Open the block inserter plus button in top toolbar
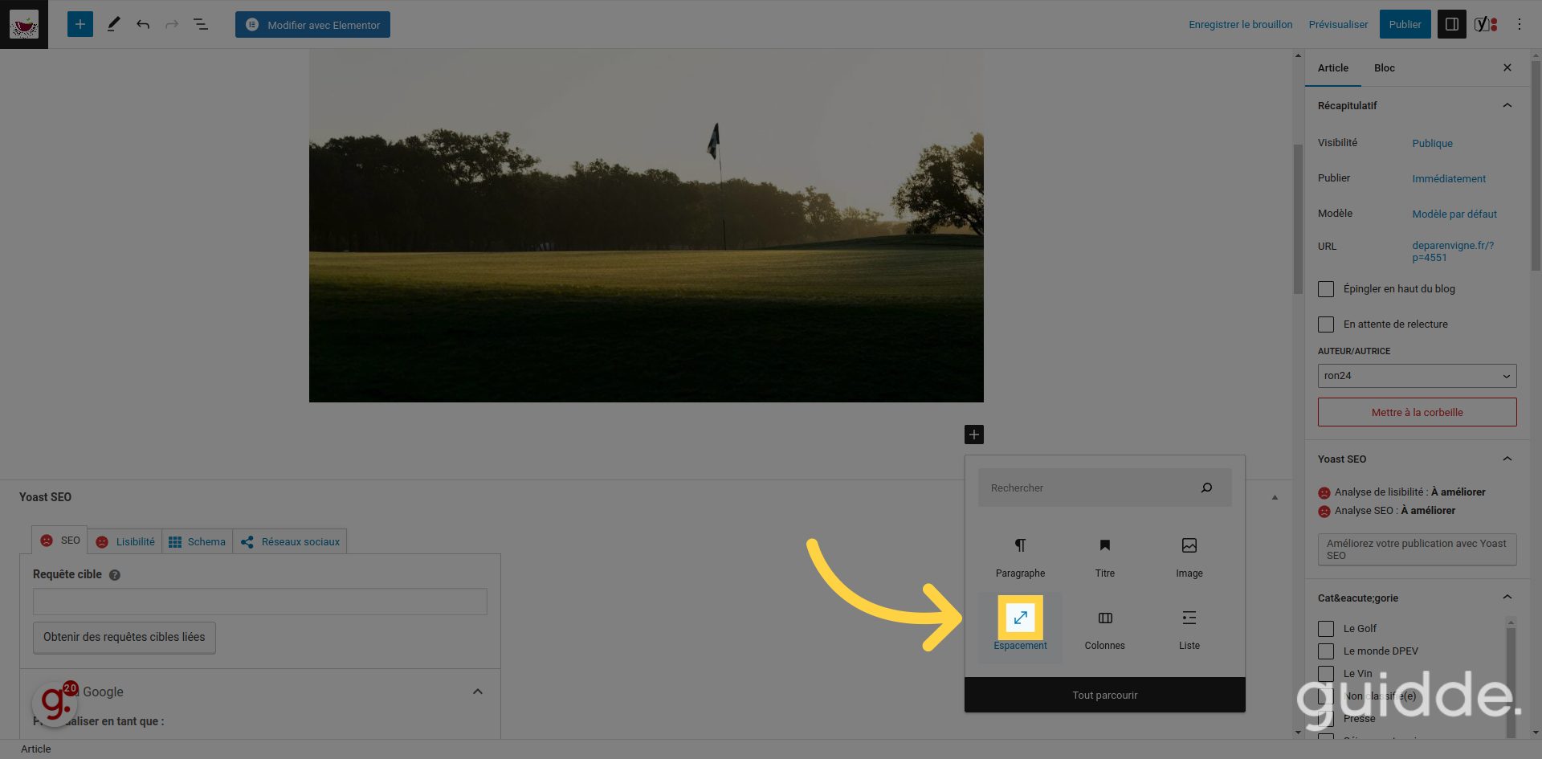Screen dimensions: 1542x759 click(x=80, y=24)
